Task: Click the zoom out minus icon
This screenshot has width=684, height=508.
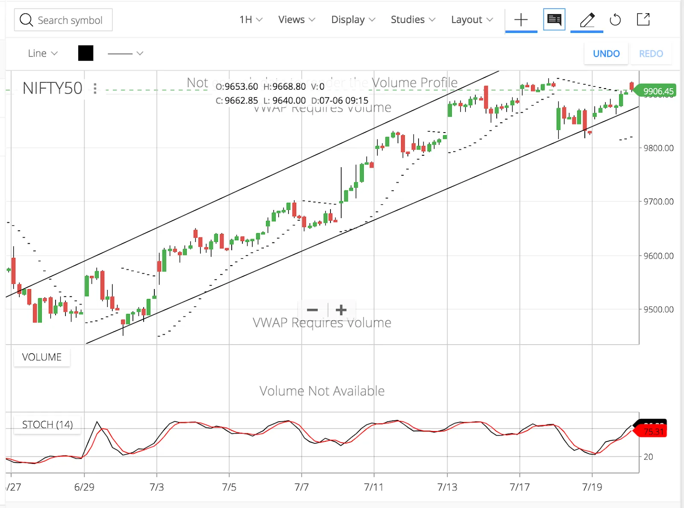Action: point(313,310)
